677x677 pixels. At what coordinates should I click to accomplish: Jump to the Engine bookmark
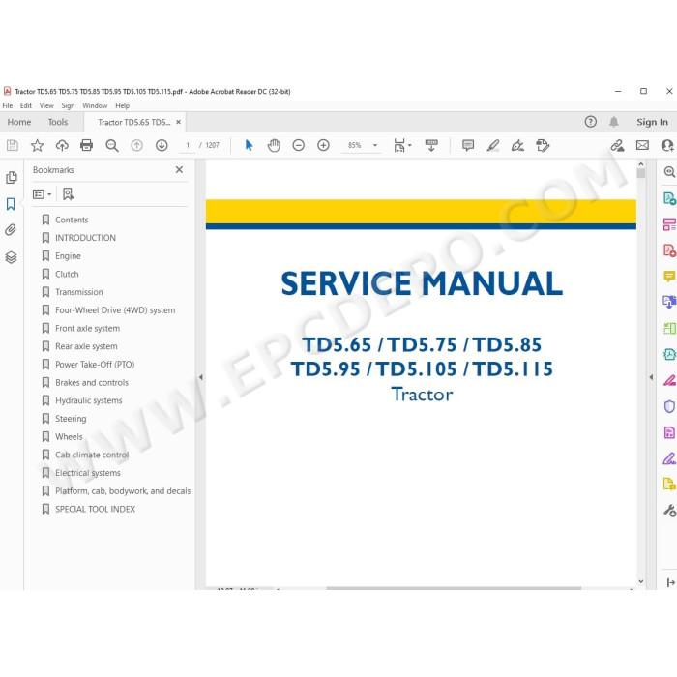pos(68,256)
